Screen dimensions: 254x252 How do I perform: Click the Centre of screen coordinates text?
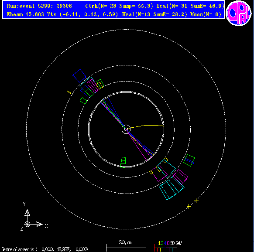click(x=45, y=249)
